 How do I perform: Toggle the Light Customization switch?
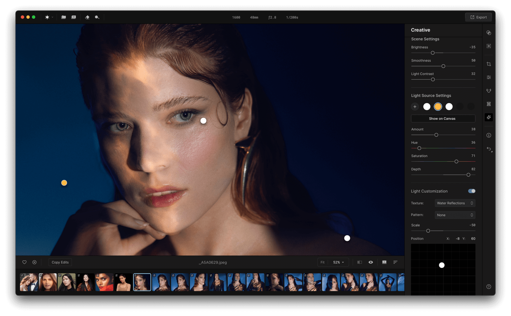coord(472,191)
